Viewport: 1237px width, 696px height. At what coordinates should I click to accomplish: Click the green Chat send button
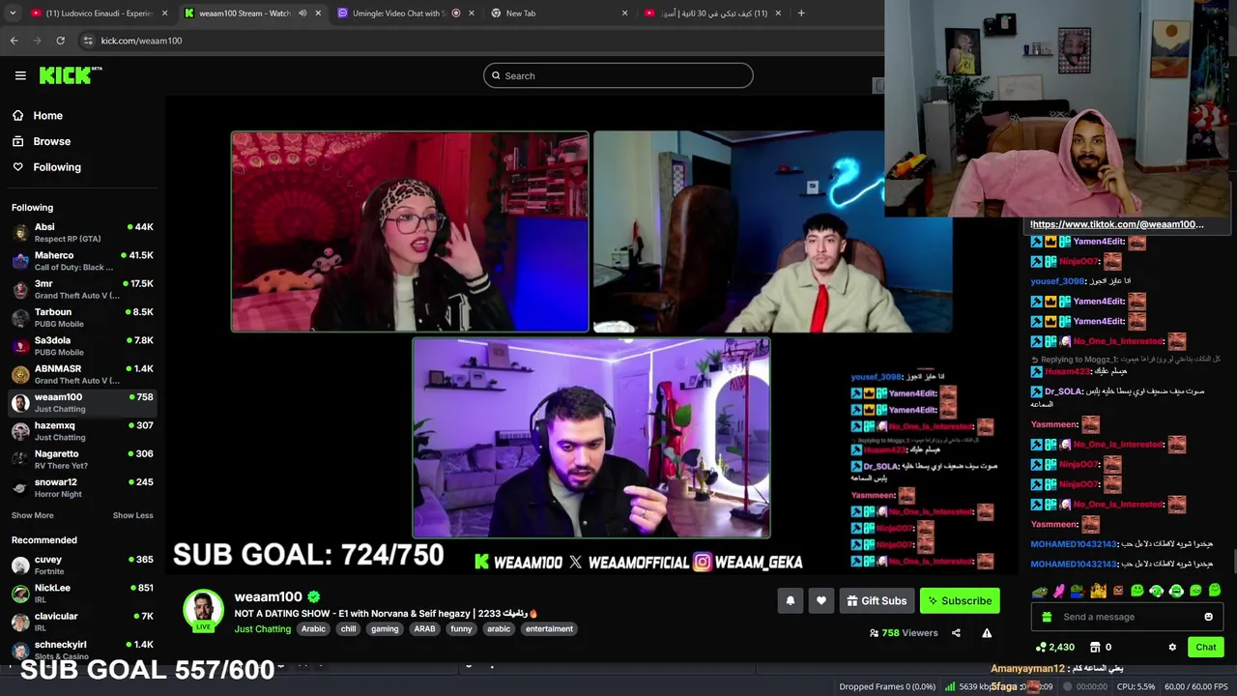(1206, 647)
